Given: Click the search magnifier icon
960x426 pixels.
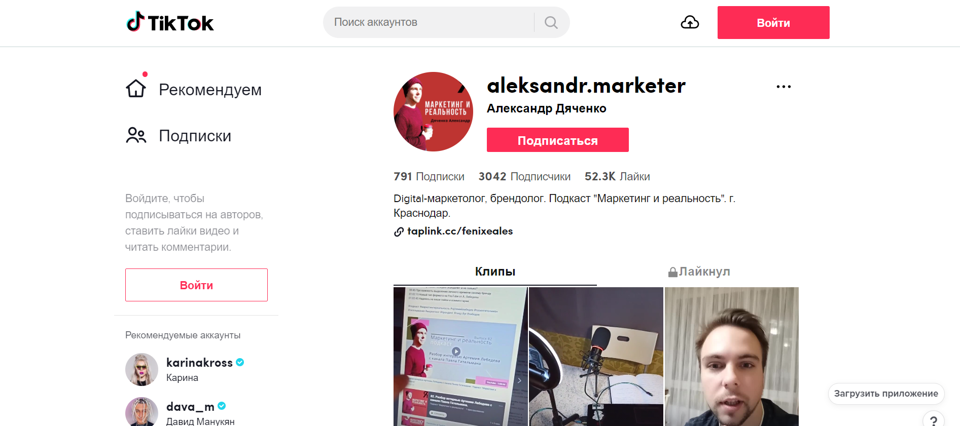Looking at the screenshot, I should point(551,22).
